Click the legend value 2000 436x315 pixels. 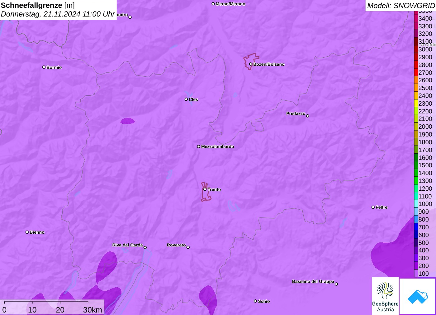click(425, 126)
